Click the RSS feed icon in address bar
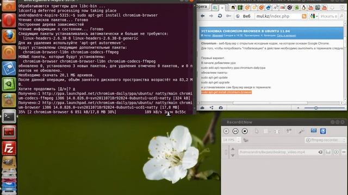Viewport: 348px width, 195px height. click(304, 16)
